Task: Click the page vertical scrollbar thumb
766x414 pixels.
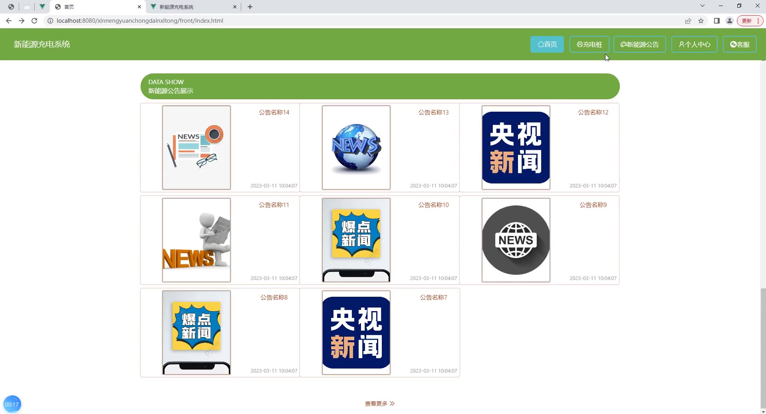Action: coord(763,348)
